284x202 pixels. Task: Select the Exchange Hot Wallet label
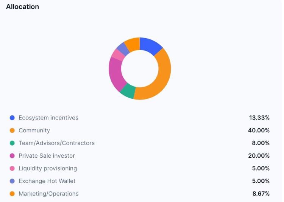click(x=47, y=181)
